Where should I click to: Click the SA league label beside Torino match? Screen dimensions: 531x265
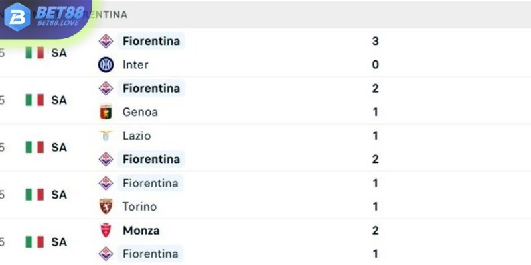point(59,195)
